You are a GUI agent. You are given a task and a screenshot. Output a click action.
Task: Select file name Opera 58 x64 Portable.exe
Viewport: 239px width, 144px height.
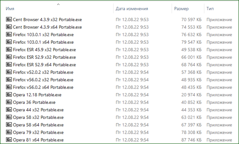pyautogui.click(x=38, y=125)
